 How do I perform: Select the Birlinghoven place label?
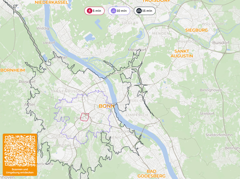(x=211, y=90)
